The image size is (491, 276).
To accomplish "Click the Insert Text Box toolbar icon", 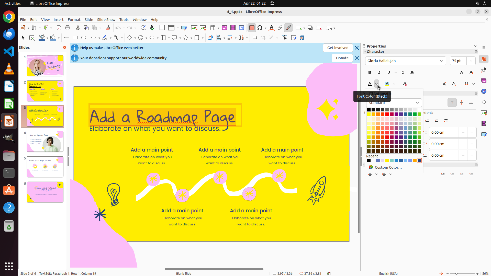I will pyautogui.click(x=252, y=28).
